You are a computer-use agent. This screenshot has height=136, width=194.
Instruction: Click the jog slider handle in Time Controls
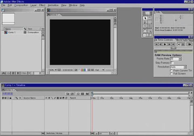pos(173,48)
